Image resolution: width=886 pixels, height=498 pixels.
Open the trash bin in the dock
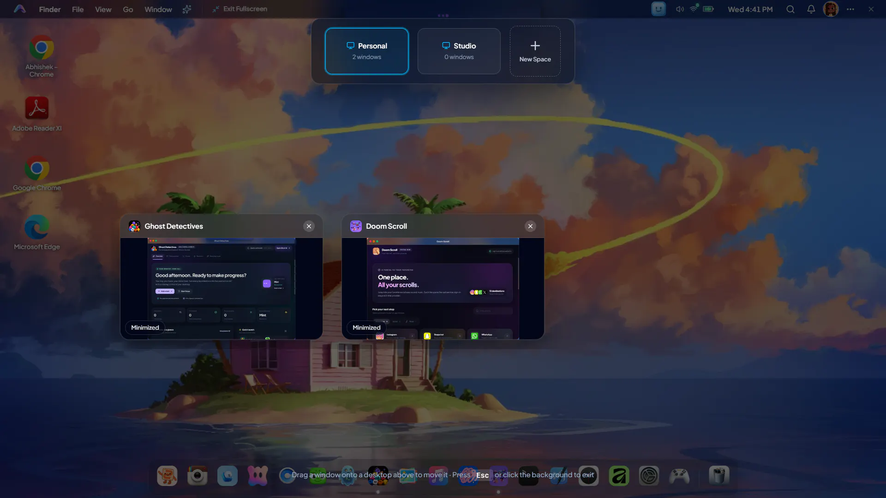[x=719, y=475]
